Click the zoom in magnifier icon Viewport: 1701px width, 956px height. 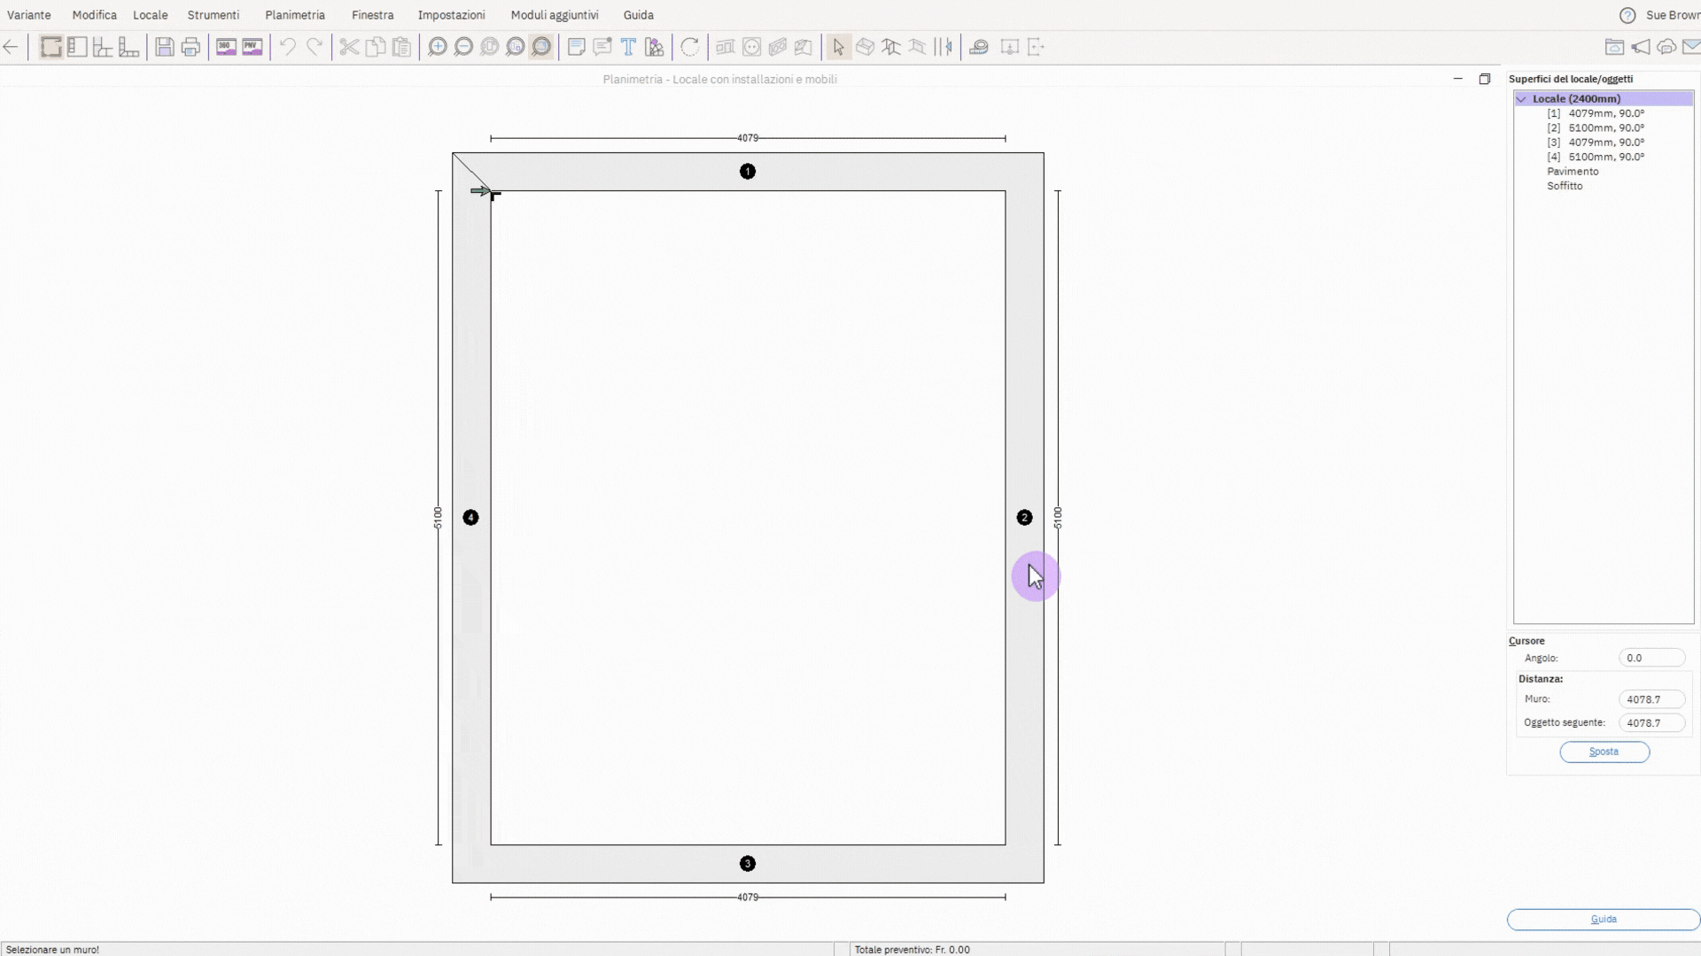pyautogui.click(x=437, y=47)
